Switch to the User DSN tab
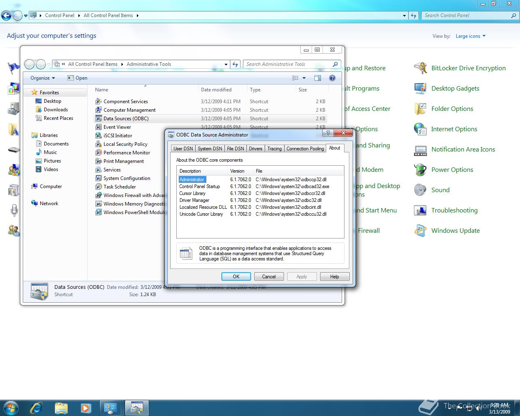Screen dimensions: 520x416 pos(183,149)
